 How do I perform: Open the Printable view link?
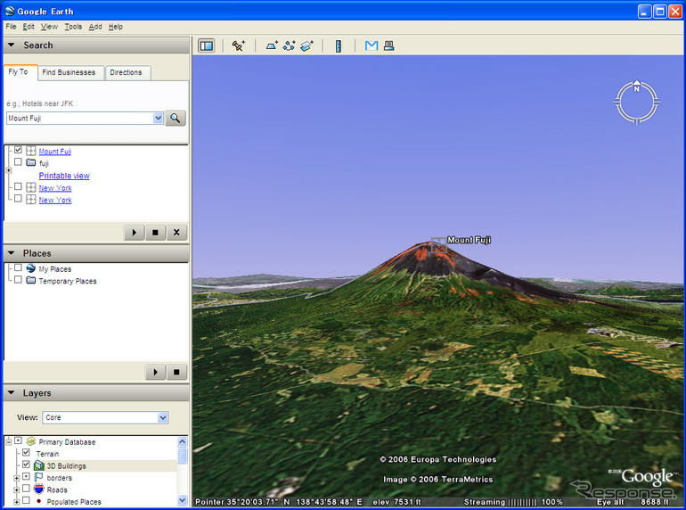64,176
